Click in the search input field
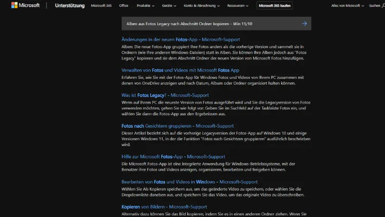 pyautogui.click(x=210, y=24)
